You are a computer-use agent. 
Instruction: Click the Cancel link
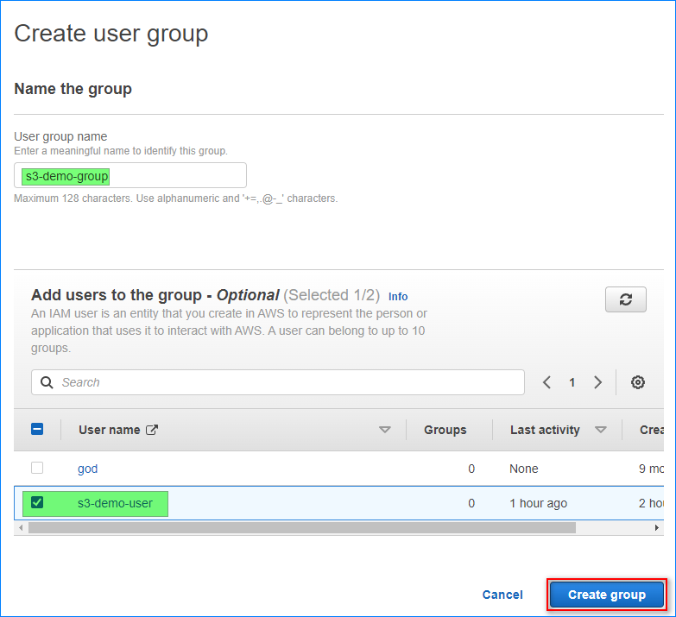coord(502,595)
